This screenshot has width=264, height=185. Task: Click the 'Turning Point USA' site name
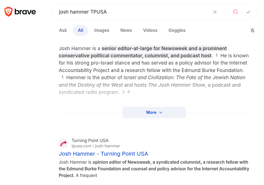(x=90, y=140)
